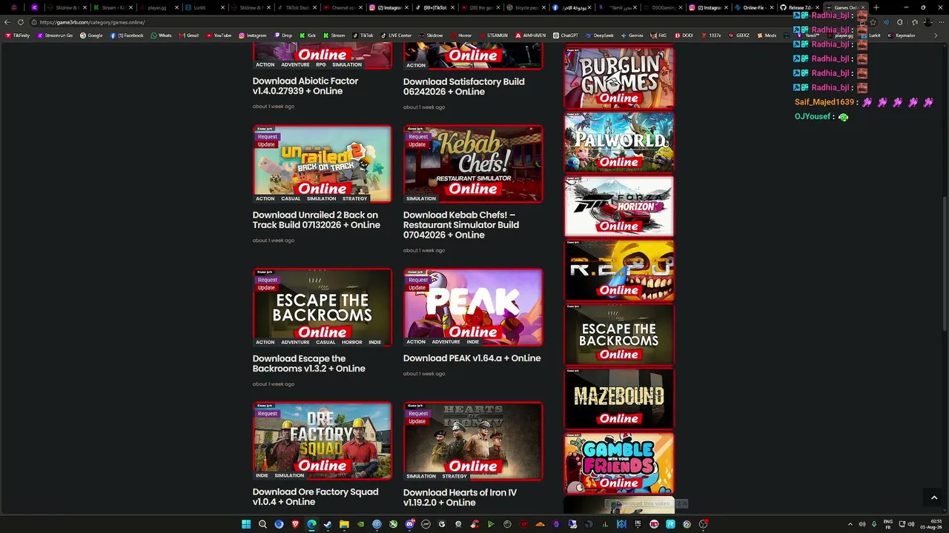949x533 pixels.
Task: Open the LIVE Center bookmark
Action: click(x=396, y=36)
